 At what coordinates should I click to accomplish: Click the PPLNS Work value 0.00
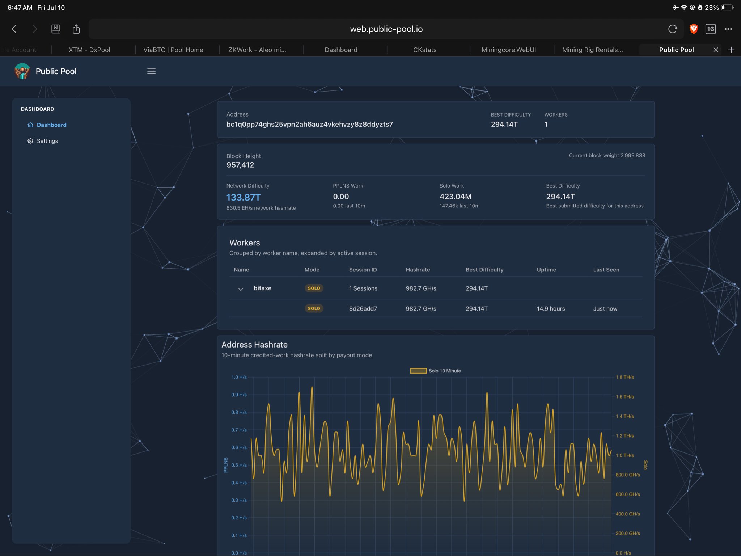click(341, 197)
